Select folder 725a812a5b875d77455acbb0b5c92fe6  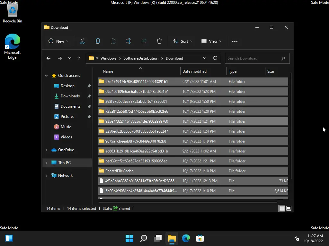193,111
